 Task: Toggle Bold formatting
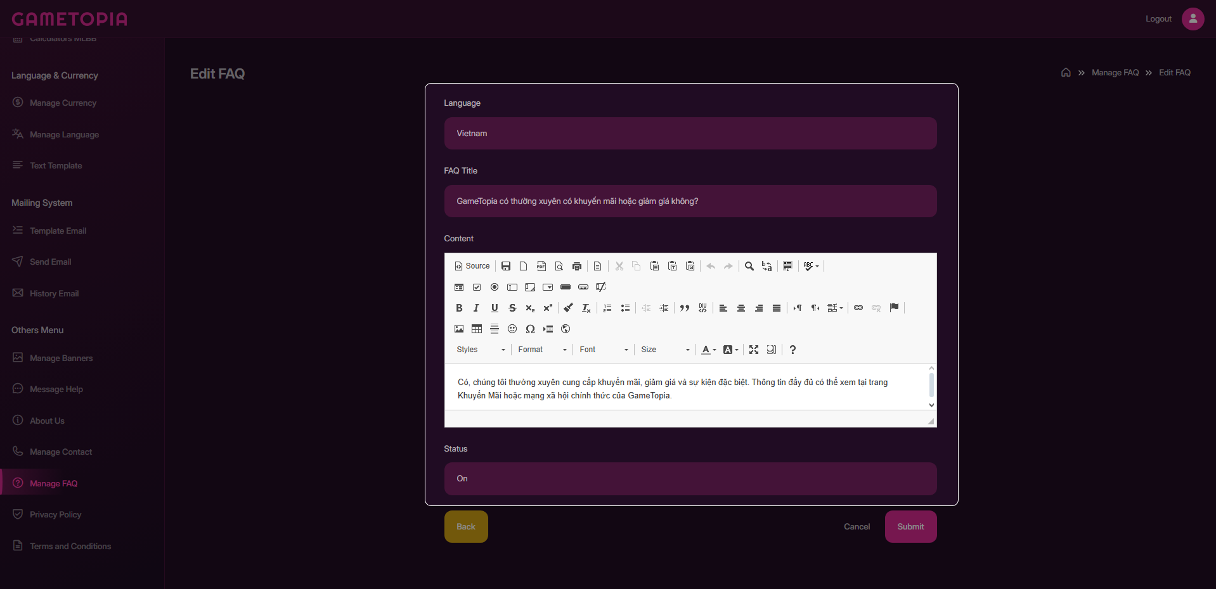click(459, 308)
